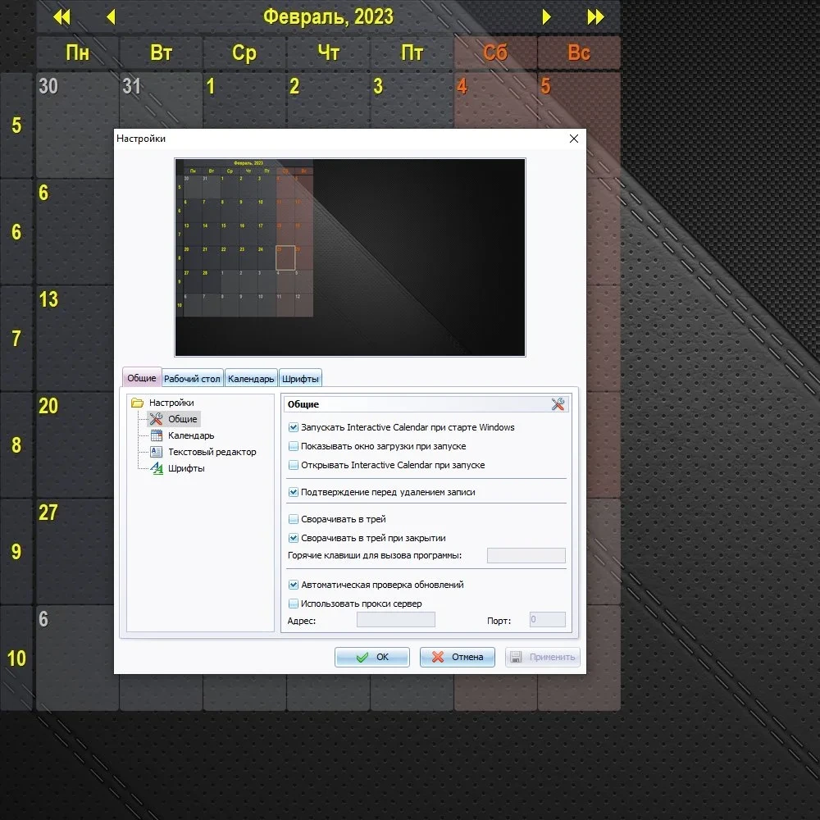Click the hotkey input field
The image size is (820, 820).
(526, 555)
